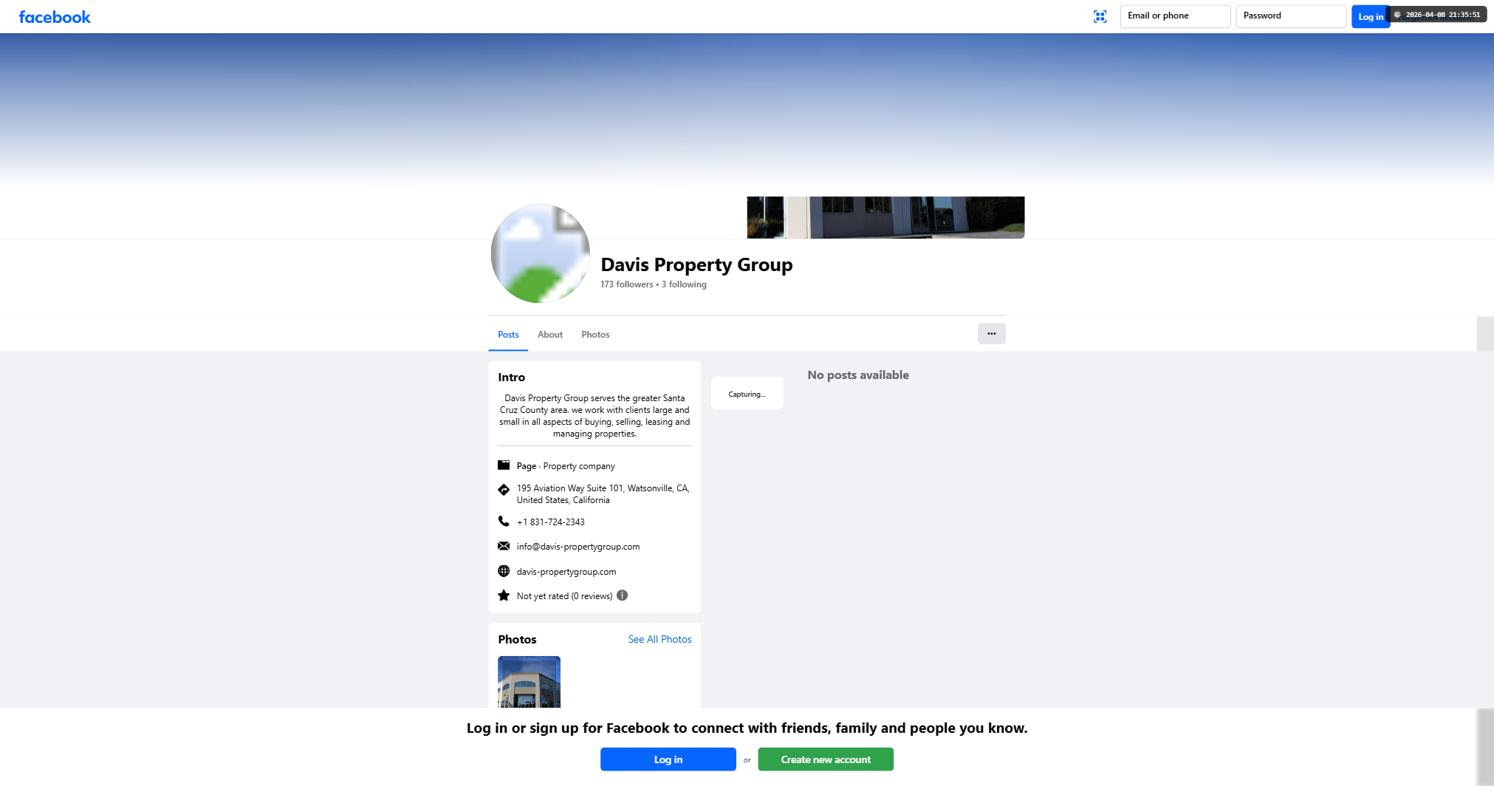The image size is (1494, 786).
Task: Click the phone icon in Intro
Action: 504,521
